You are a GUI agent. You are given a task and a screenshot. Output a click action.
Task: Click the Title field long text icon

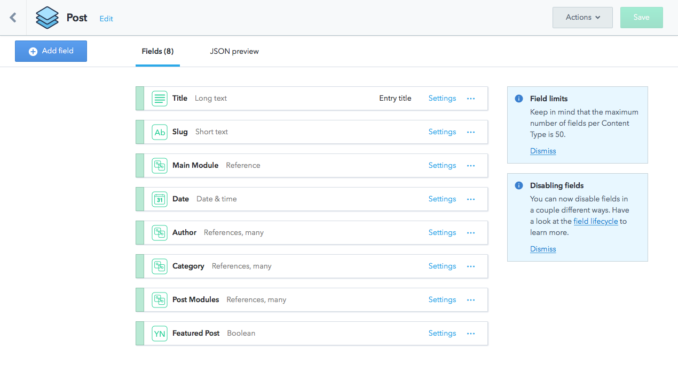(x=160, y=99)
